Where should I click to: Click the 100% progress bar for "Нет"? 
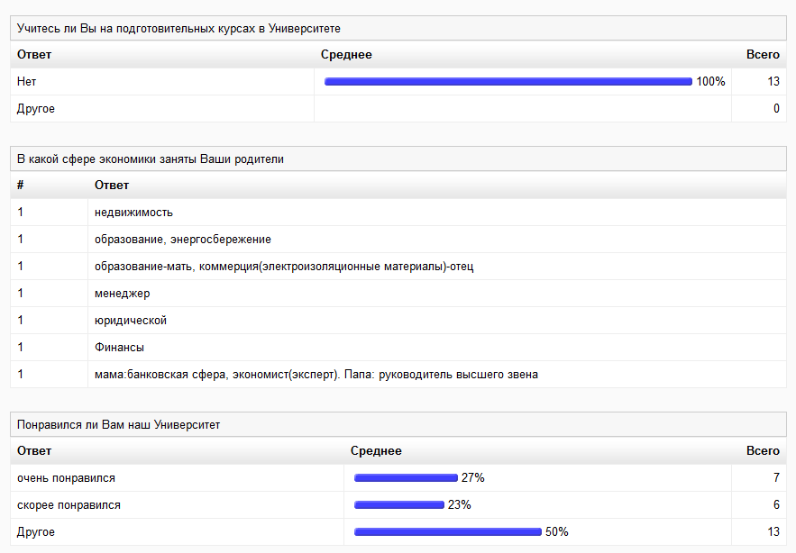[x=508, y=82]
